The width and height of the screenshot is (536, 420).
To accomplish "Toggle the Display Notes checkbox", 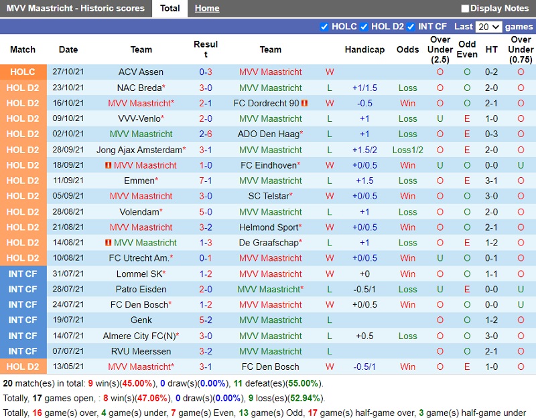I will pyautogui.click(x=465, y=9).
